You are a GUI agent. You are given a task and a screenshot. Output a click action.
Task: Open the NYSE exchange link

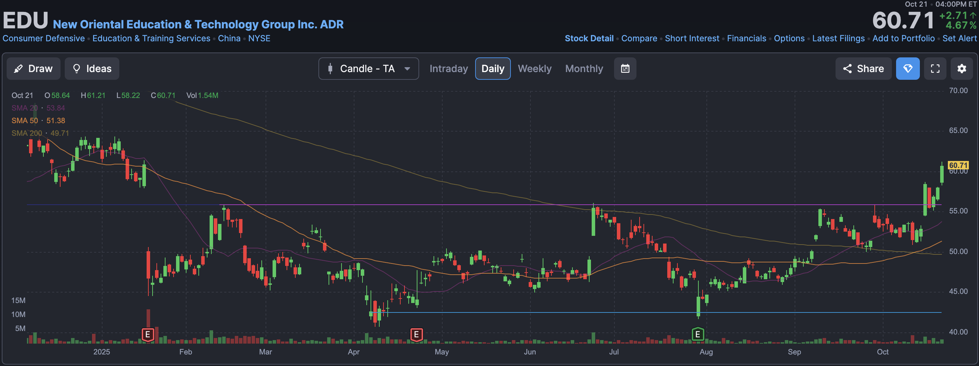coord(259,38)
